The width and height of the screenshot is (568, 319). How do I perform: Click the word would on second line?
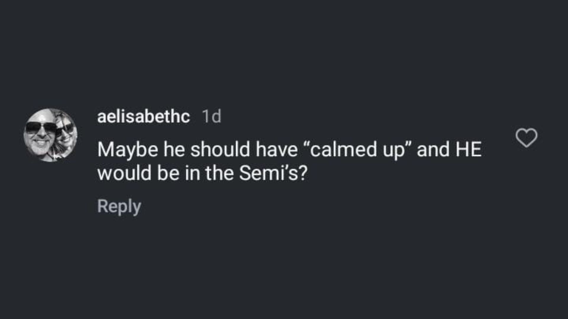(124, 173)
